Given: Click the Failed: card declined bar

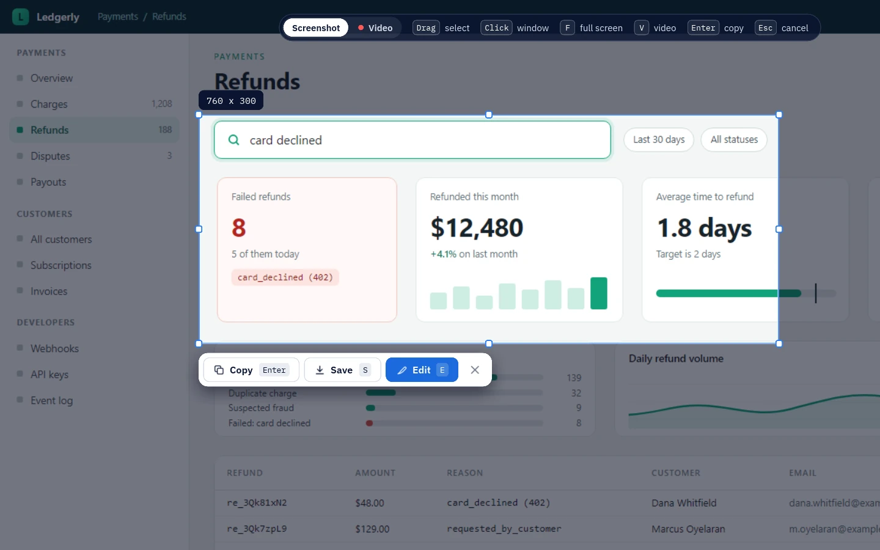Looking at the screenshot, I should (454, 423).
